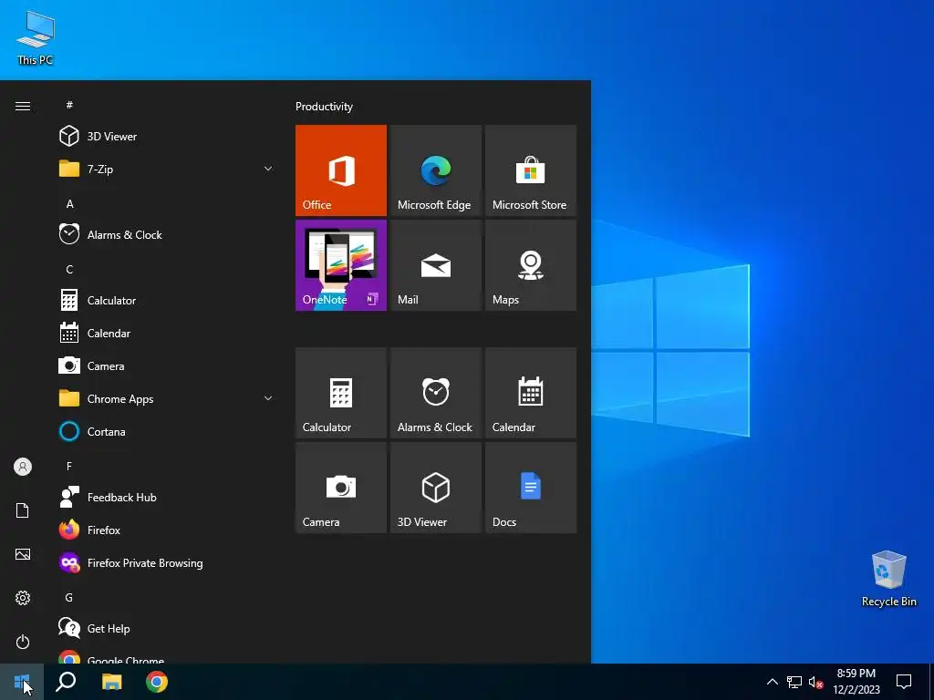Open the Maps tile
Viewport: 934px width, 700px height.
pos(531,265)
